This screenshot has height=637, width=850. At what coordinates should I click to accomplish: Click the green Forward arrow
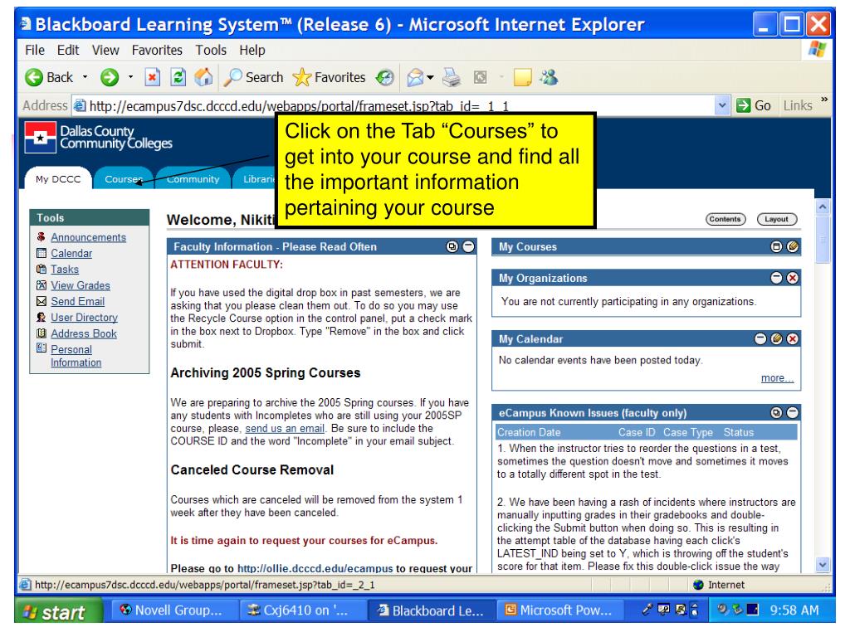[110, 77]
